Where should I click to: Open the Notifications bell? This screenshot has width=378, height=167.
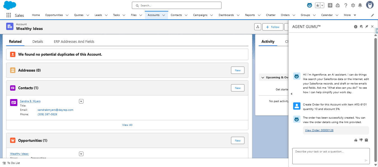[x=361, y=5]
